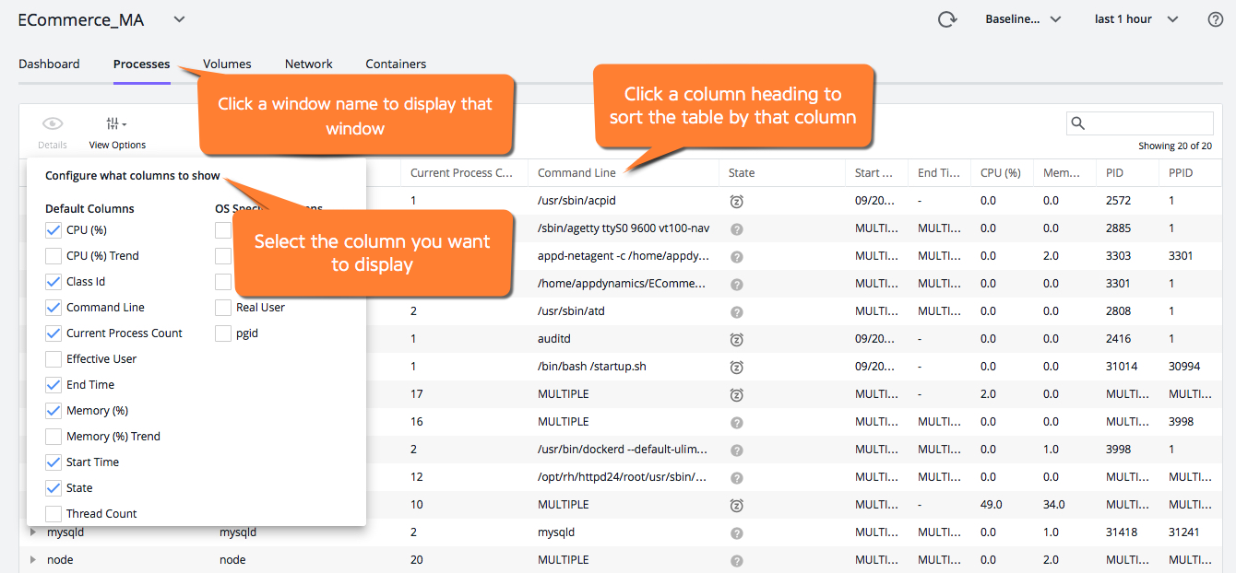Toggle the Command Line column checkbox
This screenshot has width=1236, height=573.
tap(53, 308)
